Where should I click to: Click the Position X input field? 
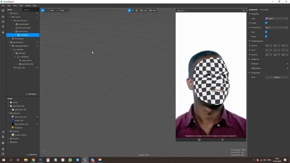click(x=269, y=46)
